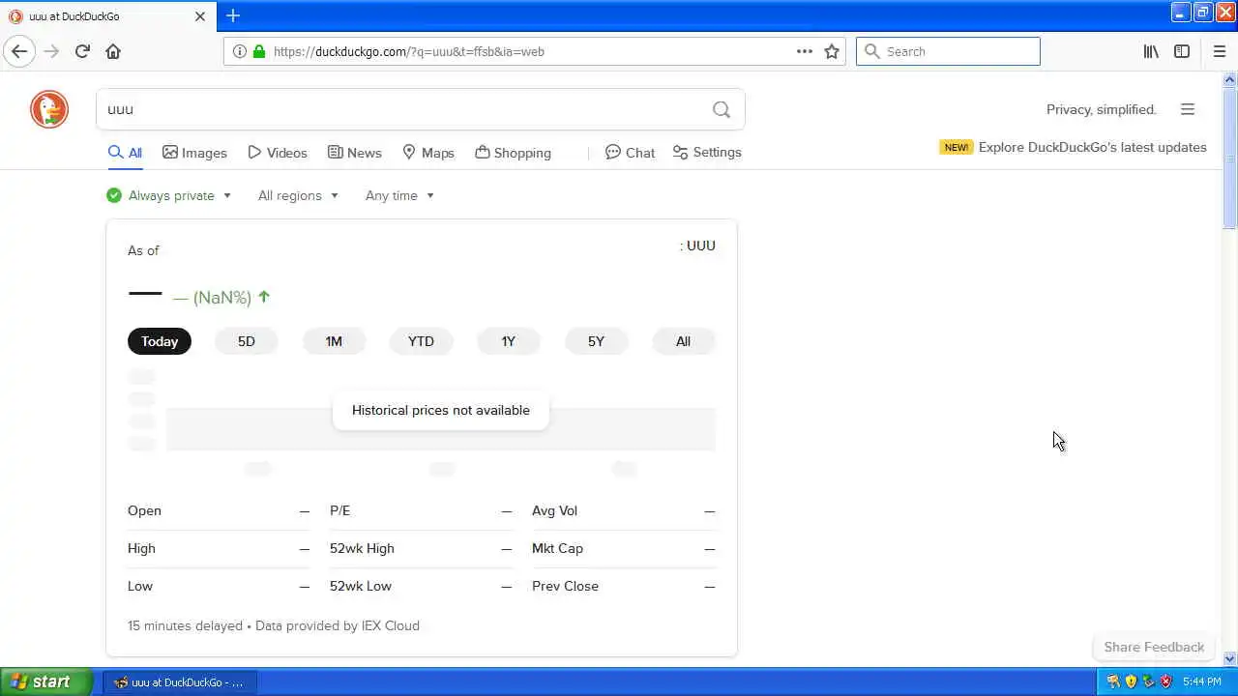This screenshot has width=1238, height=696.
Task: Click the green padlock security icon
Action: [258, 51]
